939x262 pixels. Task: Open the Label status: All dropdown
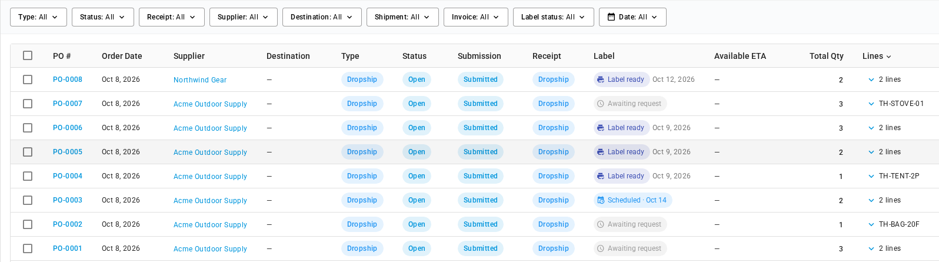(x=554, y=17)
